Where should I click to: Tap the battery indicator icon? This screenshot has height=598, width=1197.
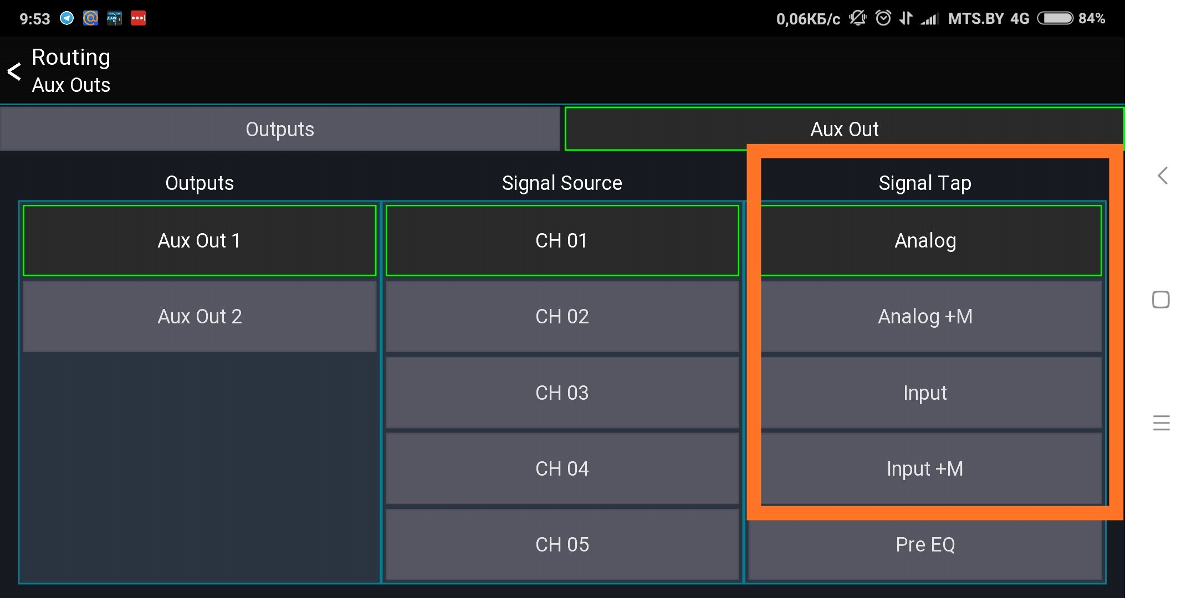pos(1055,18)
